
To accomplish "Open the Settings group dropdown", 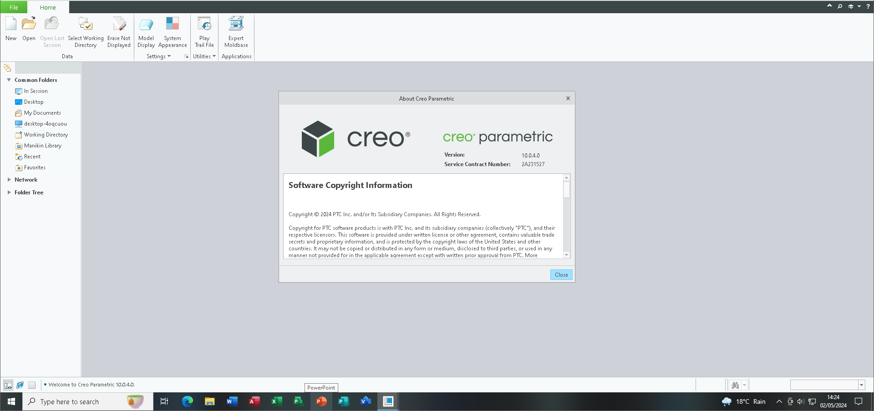I will 158,56.
